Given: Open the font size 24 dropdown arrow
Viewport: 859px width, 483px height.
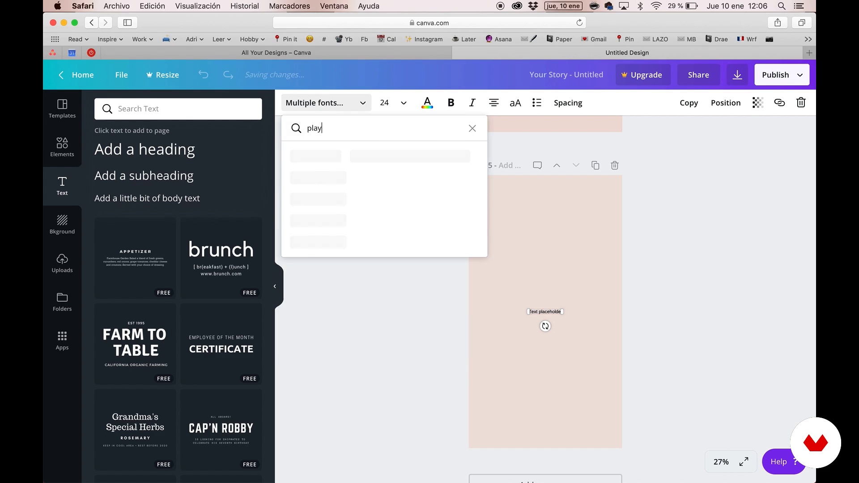Looking at the screenshot, I should [404, 103].
